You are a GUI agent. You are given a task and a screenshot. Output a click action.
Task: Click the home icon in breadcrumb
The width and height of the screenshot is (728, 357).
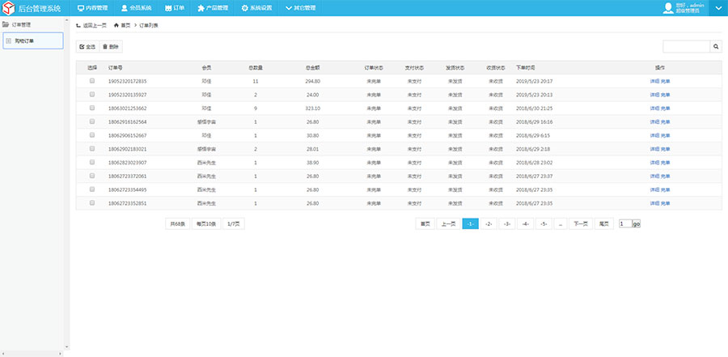(x=114, y=26)
